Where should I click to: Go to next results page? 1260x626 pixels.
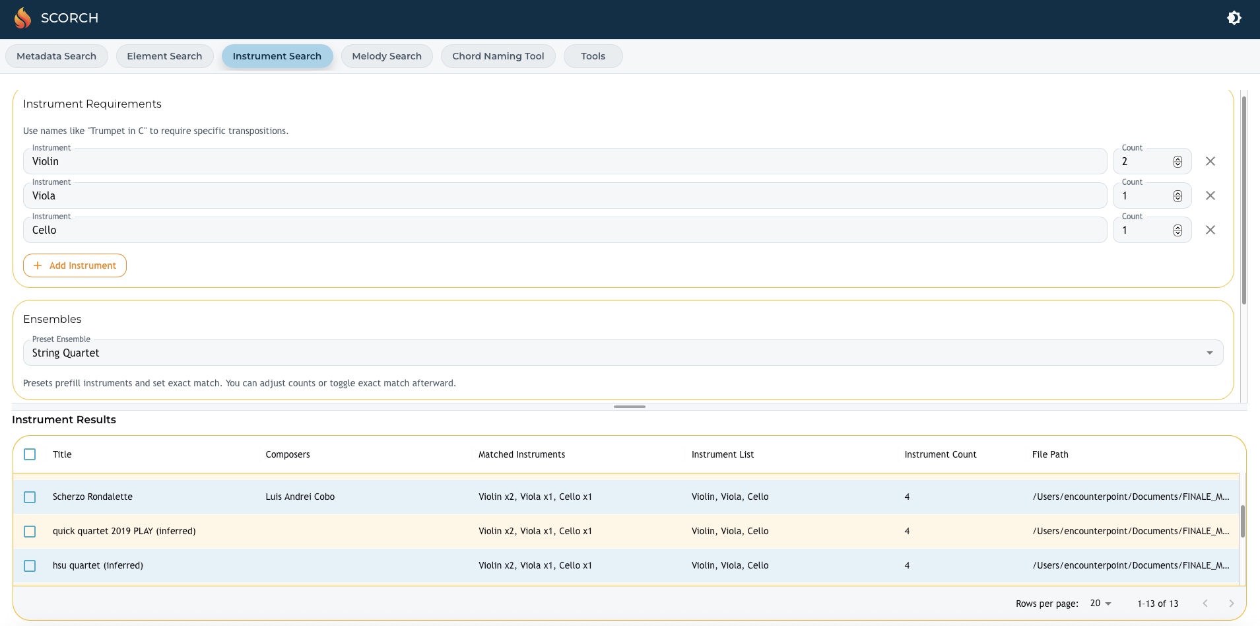pos(1231,604)
